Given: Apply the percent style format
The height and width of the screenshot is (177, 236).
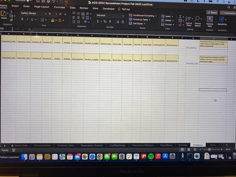Looking at the screenshot, I should 105,22.
